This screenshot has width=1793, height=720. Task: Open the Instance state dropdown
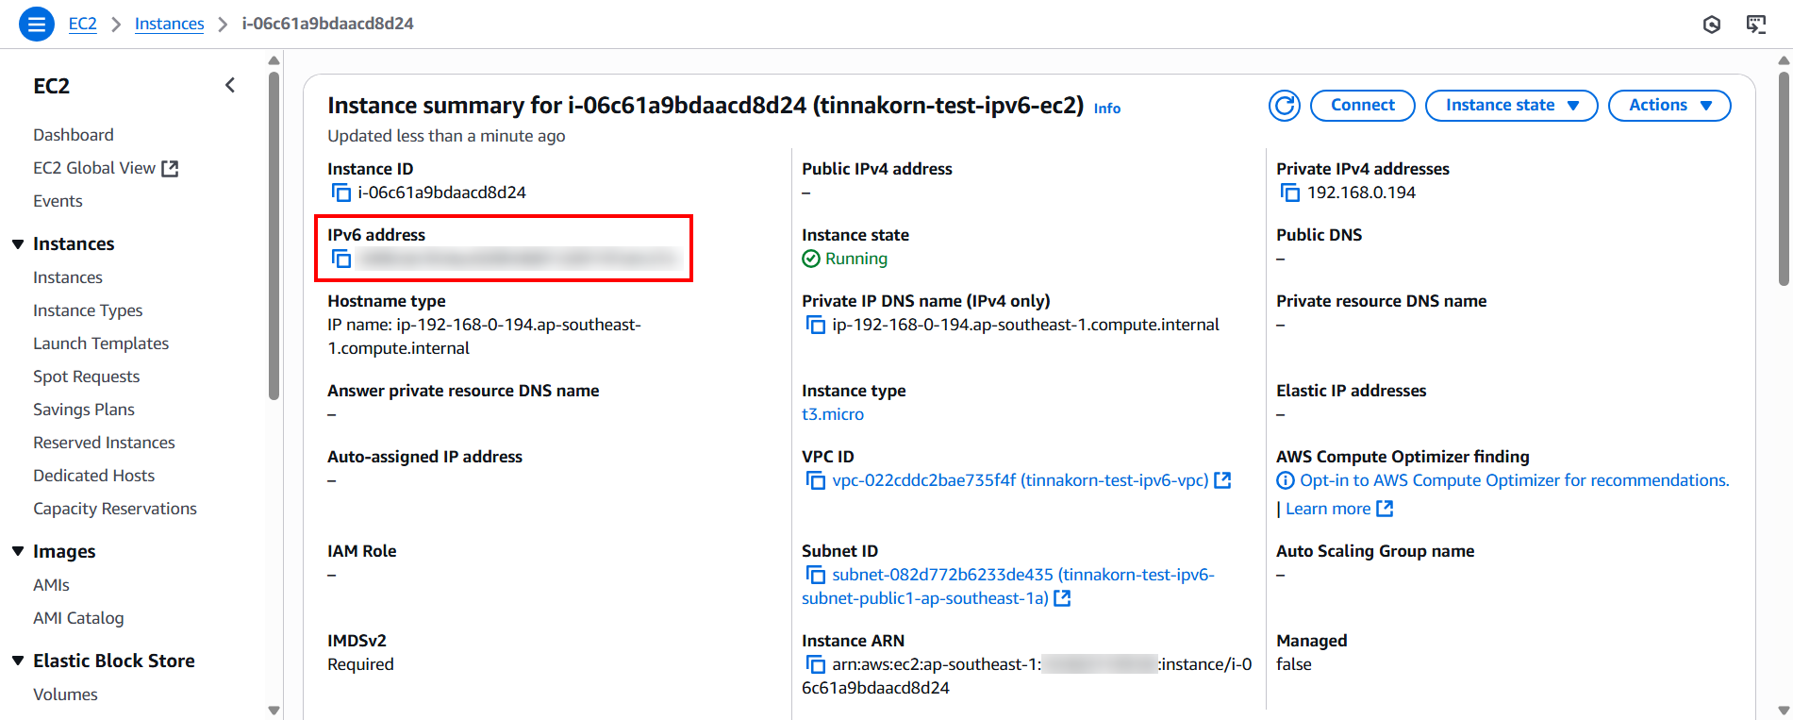pos(1510,105)
